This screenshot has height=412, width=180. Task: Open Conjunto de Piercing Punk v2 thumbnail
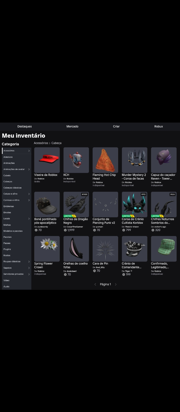click(105, 205)
